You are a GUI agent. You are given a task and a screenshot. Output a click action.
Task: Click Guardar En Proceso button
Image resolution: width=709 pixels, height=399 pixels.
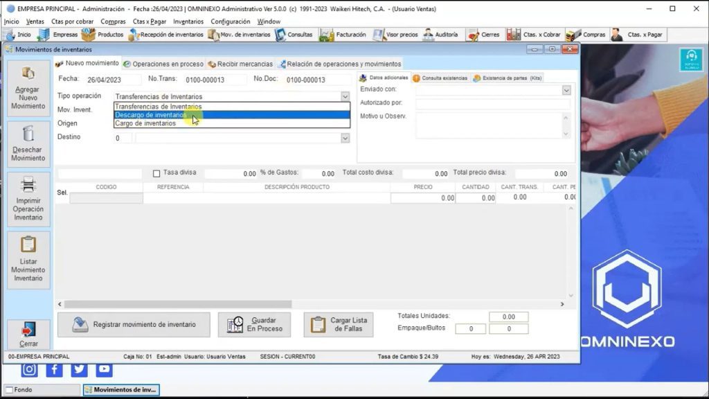coord(254,325)
